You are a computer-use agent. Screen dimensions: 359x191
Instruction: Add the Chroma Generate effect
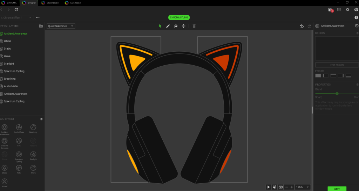pos(5,143)
